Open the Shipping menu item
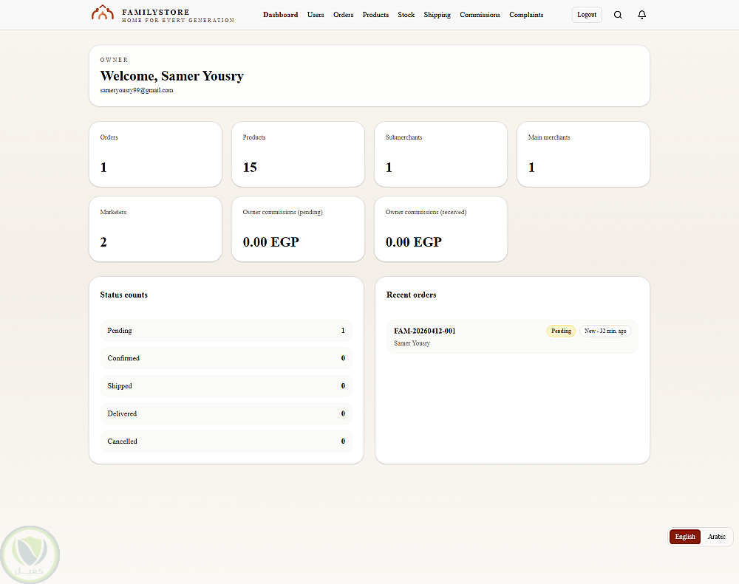 pyautogui.click(x=437, y=15)
